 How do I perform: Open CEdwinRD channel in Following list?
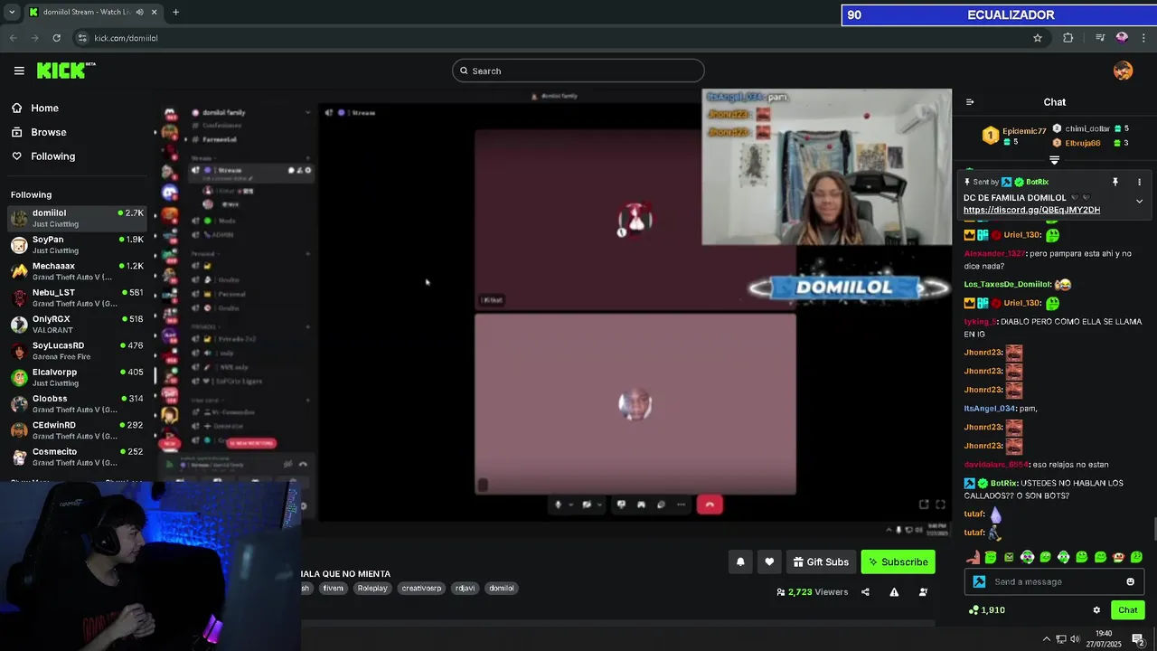click(77, 430)
